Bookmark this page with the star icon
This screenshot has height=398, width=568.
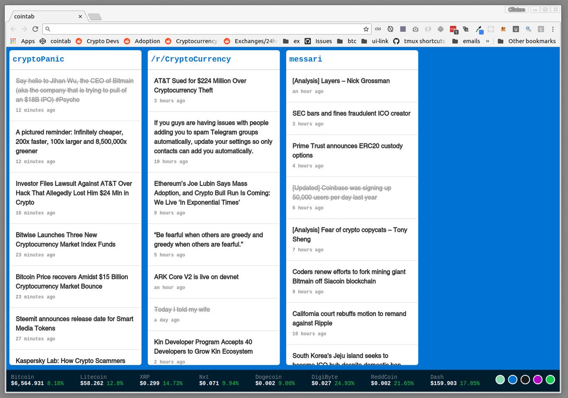366,29
